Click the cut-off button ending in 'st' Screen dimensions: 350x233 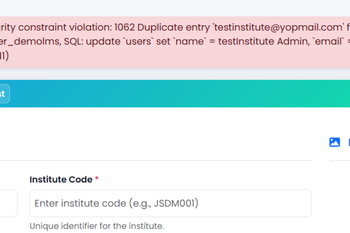[5, 94]
